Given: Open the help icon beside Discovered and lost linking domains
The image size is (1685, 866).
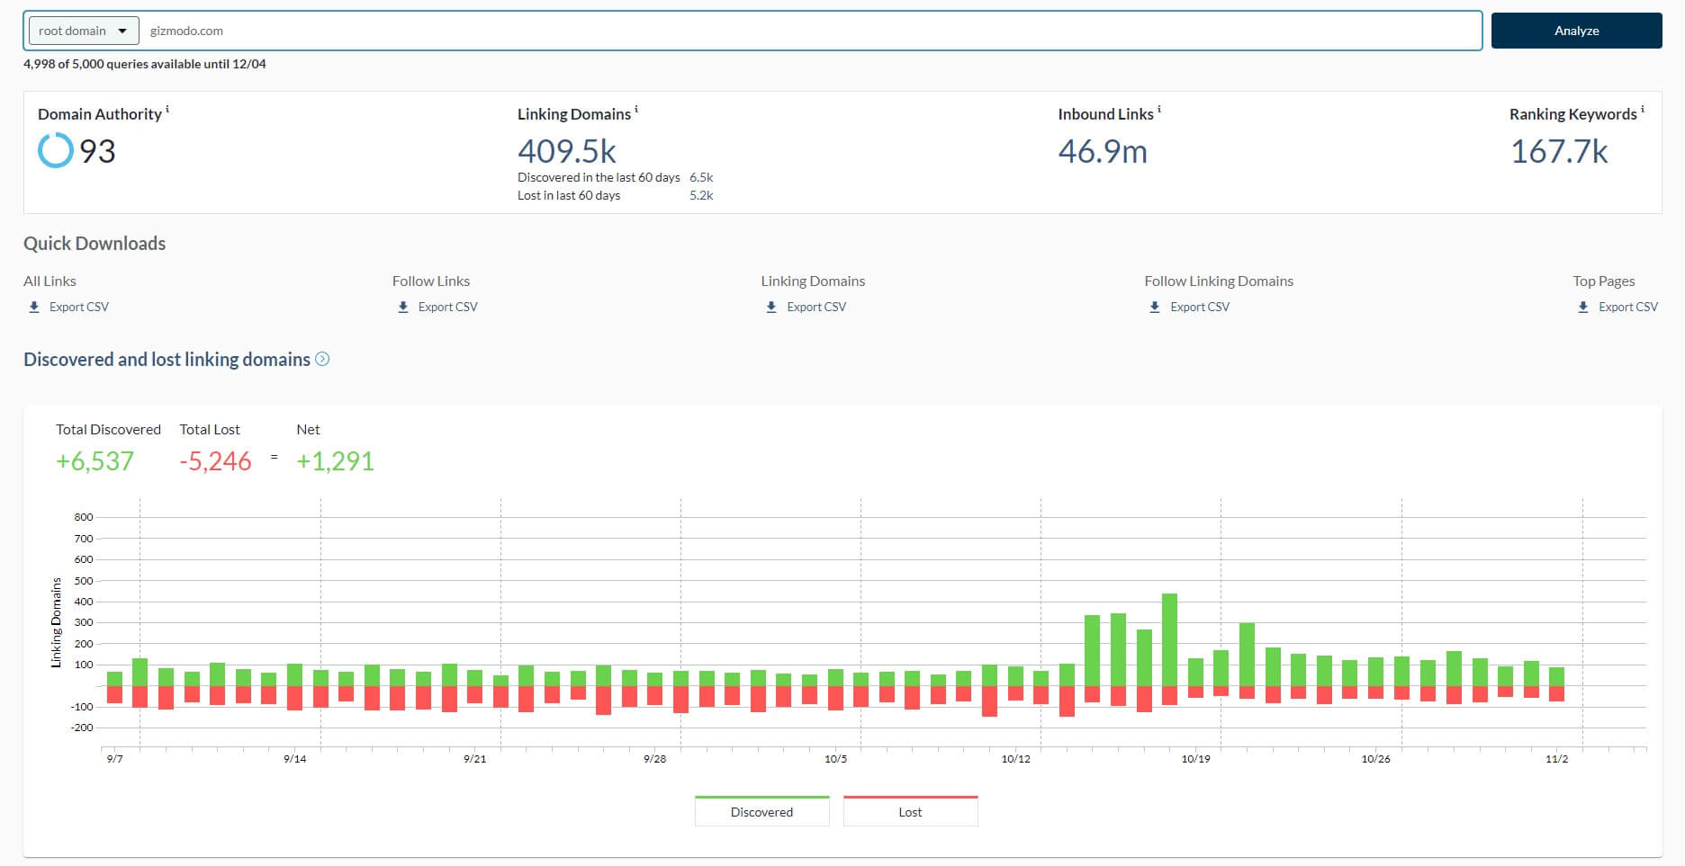Looking at the screenshot, I should [322, 359].
